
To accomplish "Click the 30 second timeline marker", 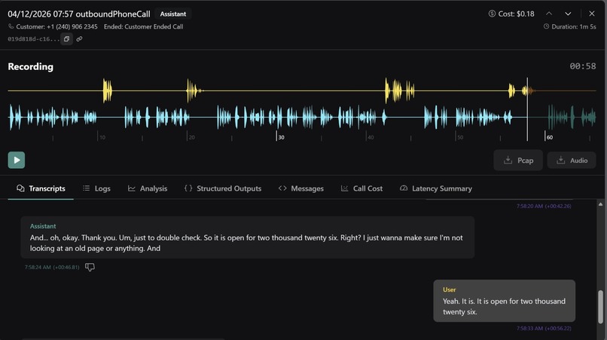I will 281,137.
